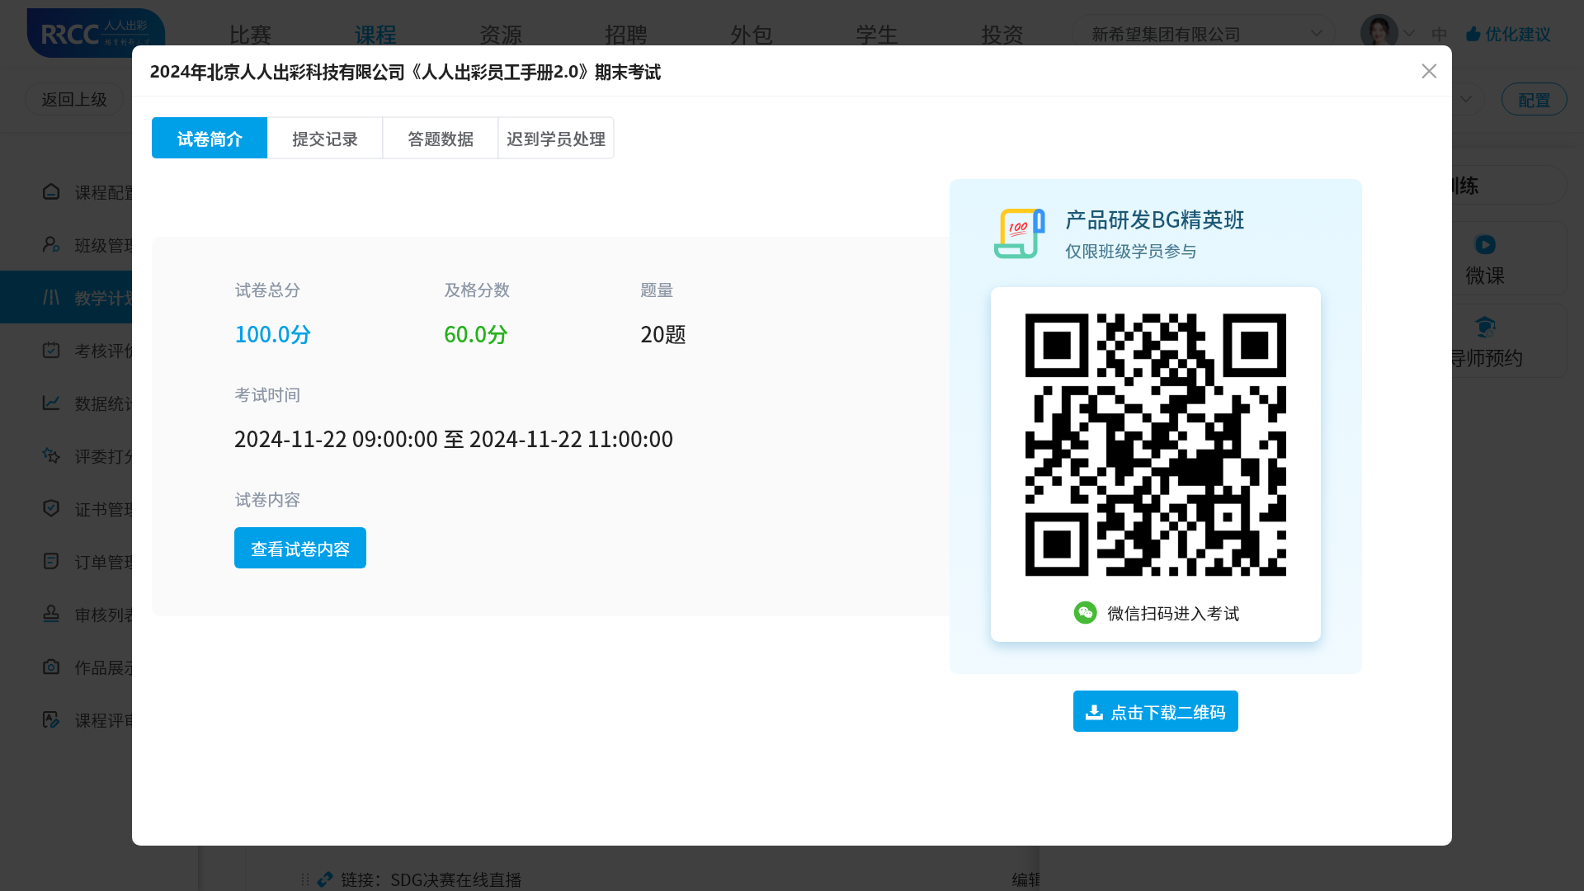The height and width of the screenshot is (891, 1584).
Task: Click the 微课 play icon in the background
Action: (1485, 244)
